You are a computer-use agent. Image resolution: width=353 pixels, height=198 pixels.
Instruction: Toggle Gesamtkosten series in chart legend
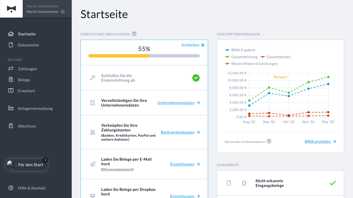pos(275,57)
